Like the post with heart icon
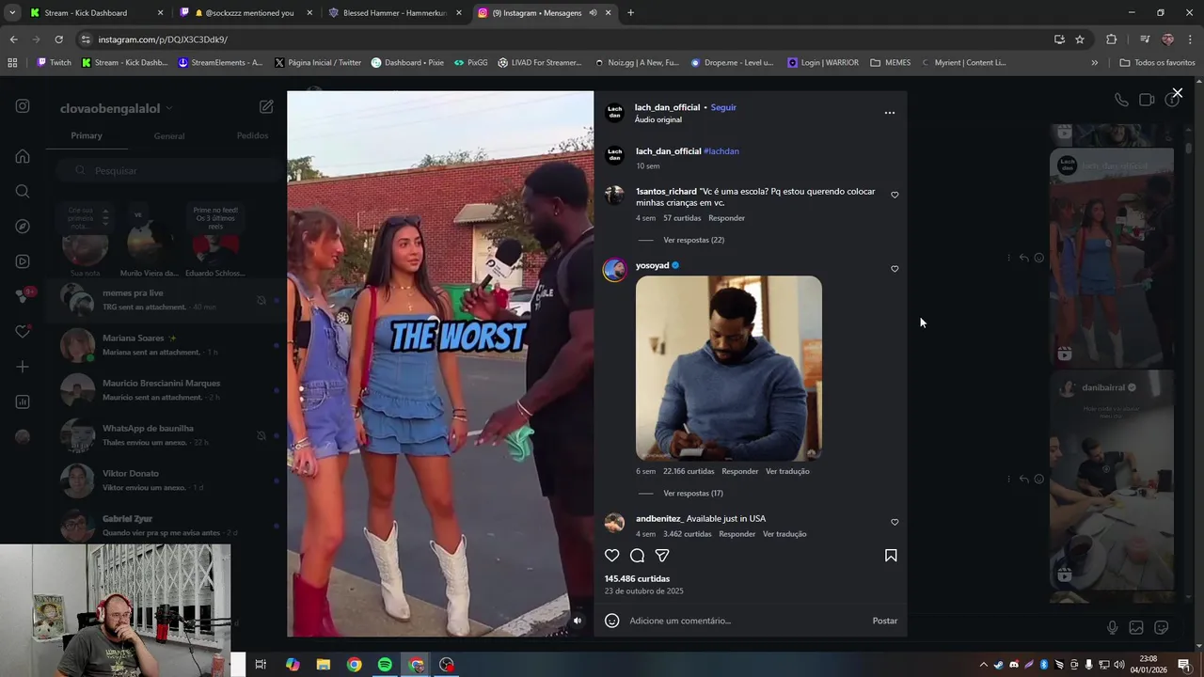The width and height of the screenshot is (1204, 677). 611,556
